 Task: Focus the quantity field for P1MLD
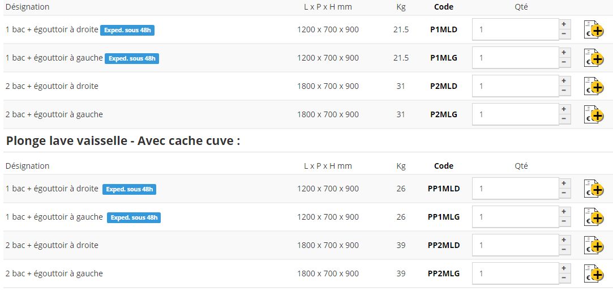pos(515,29)
